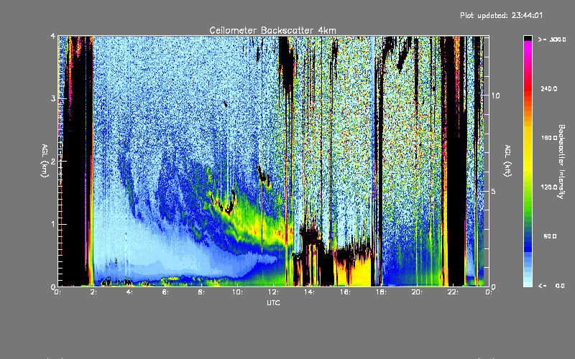This screenshot has height=359, width=575.
Task: Click the "10:" UTC hour tick
Action: (237, 292)
